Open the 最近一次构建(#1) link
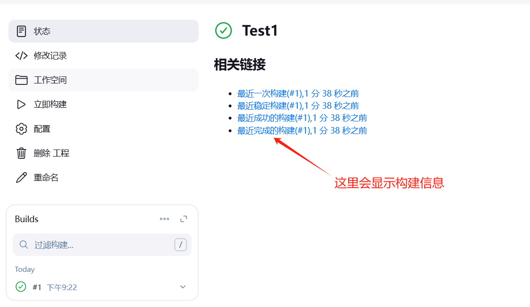 (298, 93)
